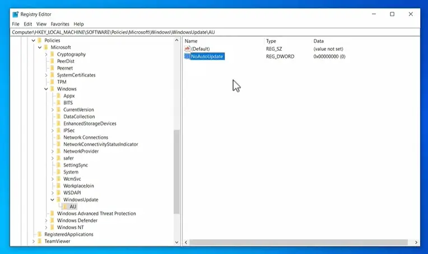428x254 pixels.
Task: Expand the WSDAPI key
Action: 53,193
